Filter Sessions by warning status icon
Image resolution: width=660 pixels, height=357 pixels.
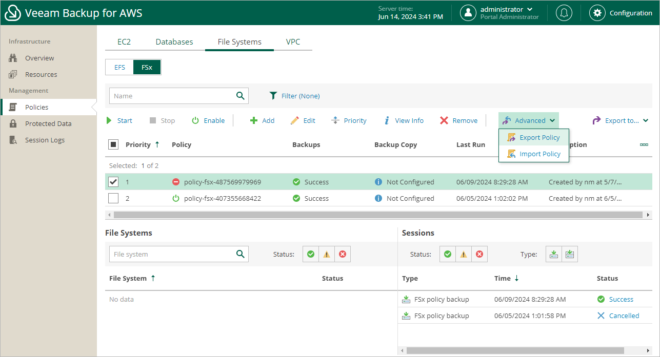(x=463, y=254)
